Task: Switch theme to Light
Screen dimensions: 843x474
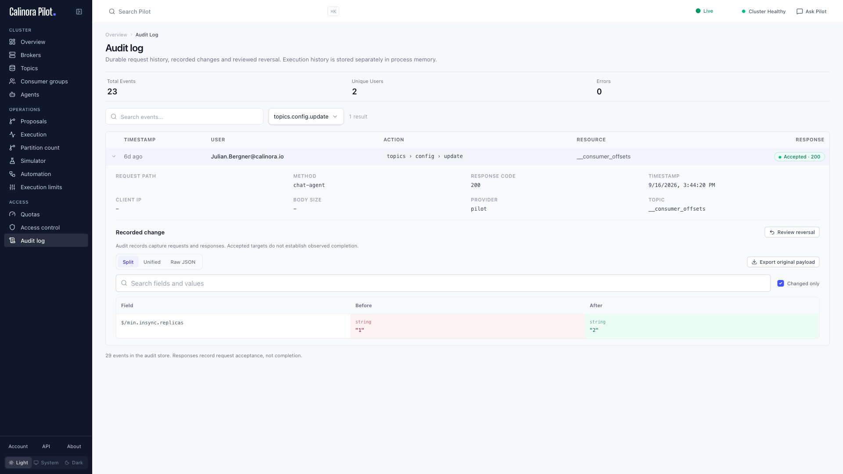Action: click(x=18, y=463)
